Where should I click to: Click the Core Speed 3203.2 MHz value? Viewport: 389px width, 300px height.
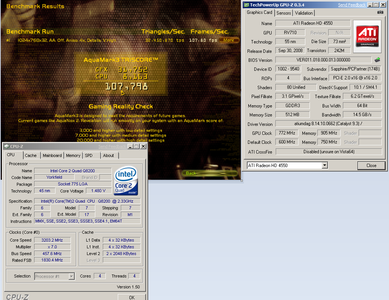click(x=53, y=240)
